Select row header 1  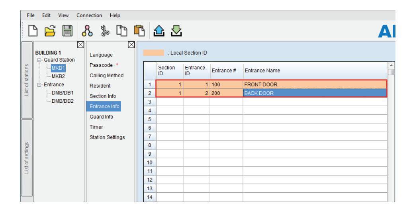tap(150, 84)
